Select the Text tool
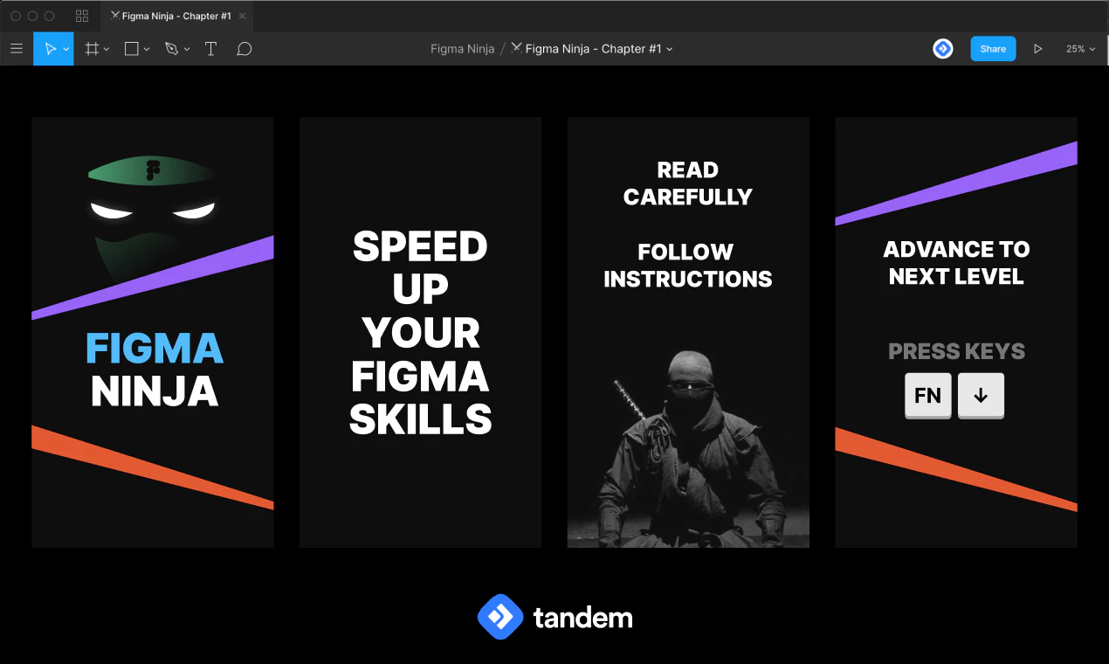 tap(210, 49)
